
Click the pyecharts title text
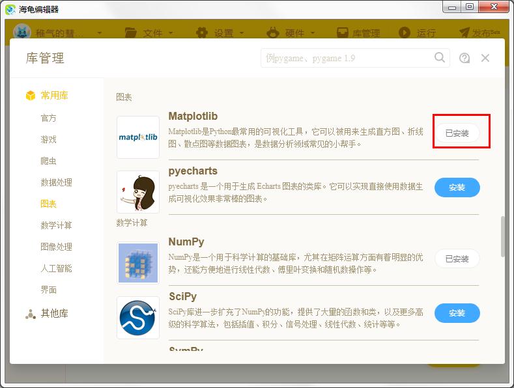pos(193,171)
